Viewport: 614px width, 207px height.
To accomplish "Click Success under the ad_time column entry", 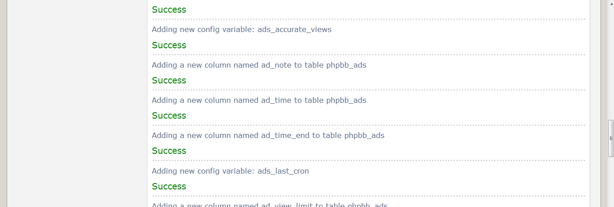I will tap(169, 115).
